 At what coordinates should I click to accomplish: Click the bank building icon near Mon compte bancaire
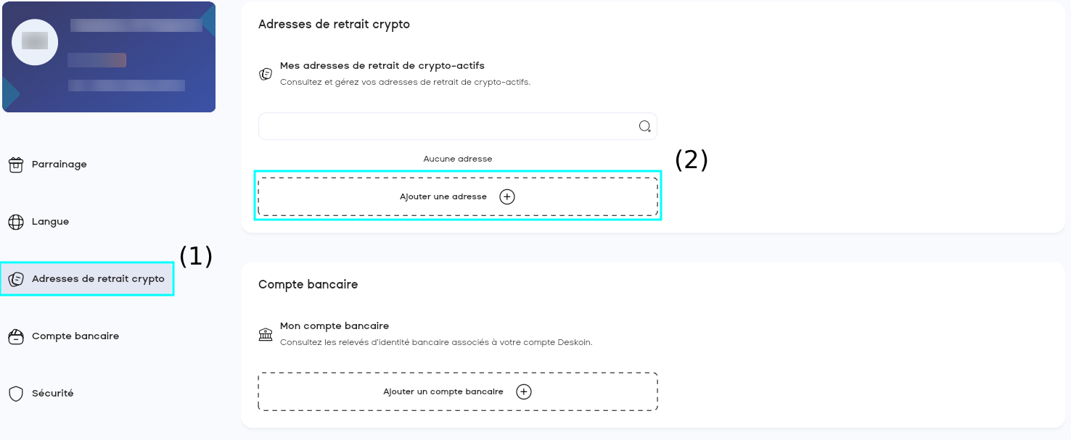266,334
